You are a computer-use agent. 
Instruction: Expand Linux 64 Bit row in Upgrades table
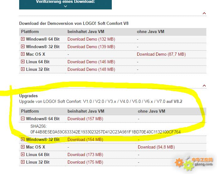pyautogui.click(x=23, y=154)
